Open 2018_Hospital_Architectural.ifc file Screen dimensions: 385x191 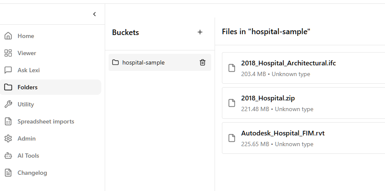click(x=288, y=63)
